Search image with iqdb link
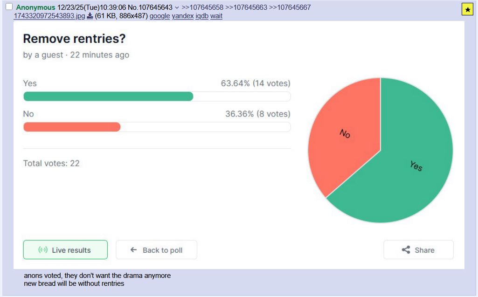 click(201, 16)
